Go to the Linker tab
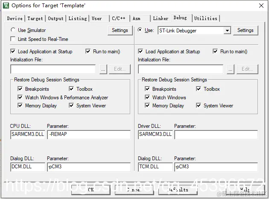The height and width of the screenshot is (199, 269). (x=161, y=18)
